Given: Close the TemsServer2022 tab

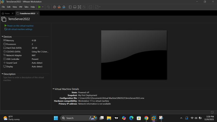Looking at the screenshot, I should tap(38, 13).
